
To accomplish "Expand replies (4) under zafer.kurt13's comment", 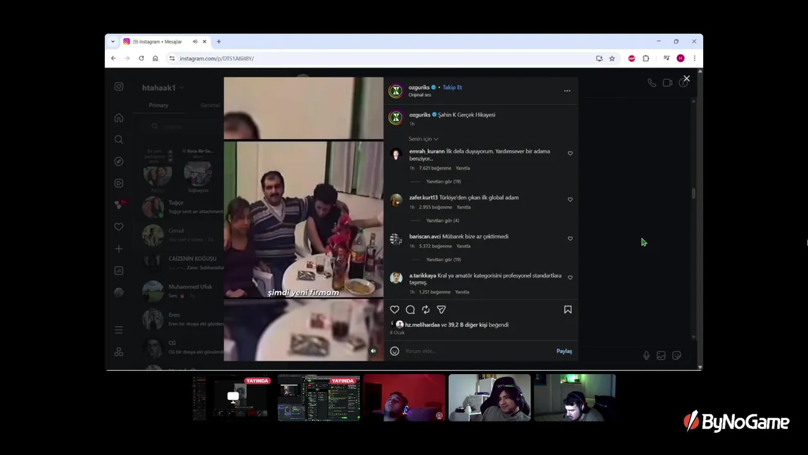I will pos(443,221).
